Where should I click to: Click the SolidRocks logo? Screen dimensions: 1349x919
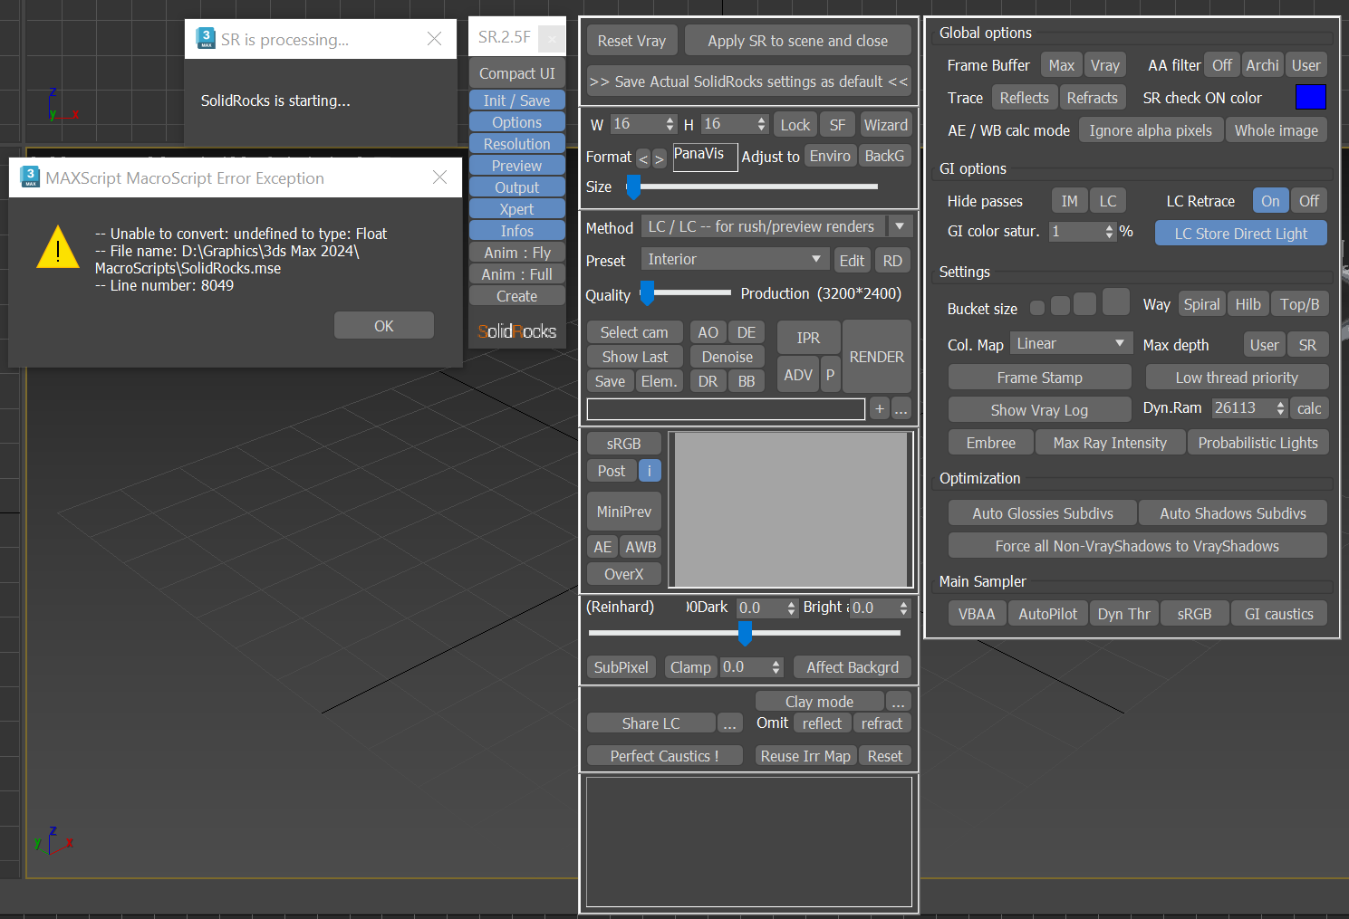click(517, 331)
